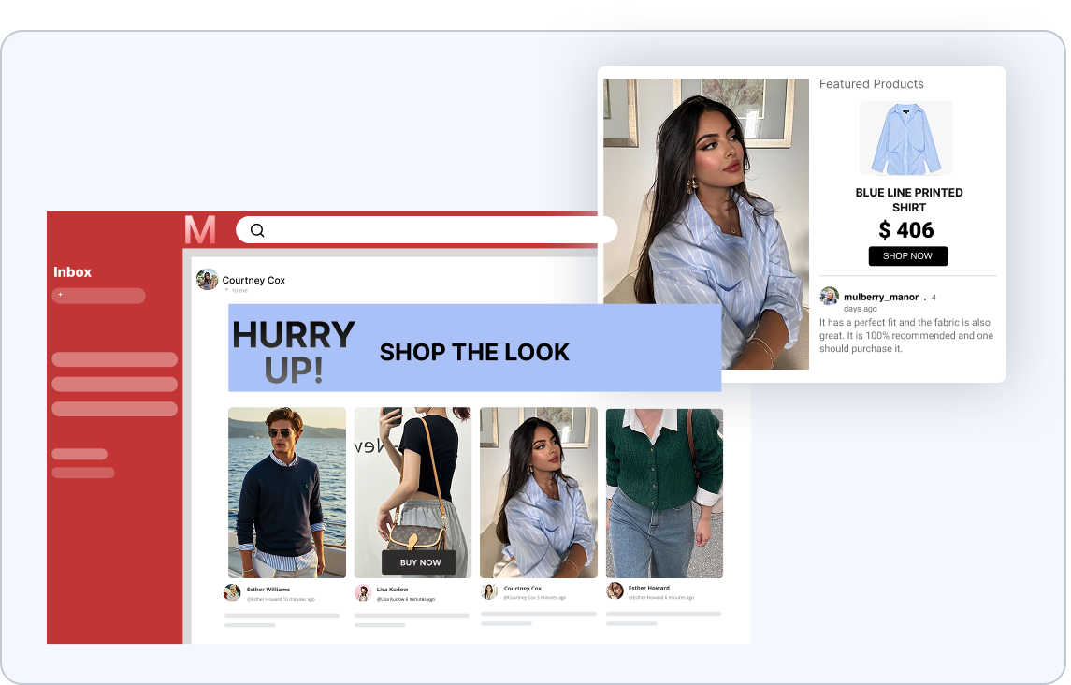Click the magnifier search icon
This screenshot has height=685, width=1071.
pyautogui.click(x=257, y=230)
